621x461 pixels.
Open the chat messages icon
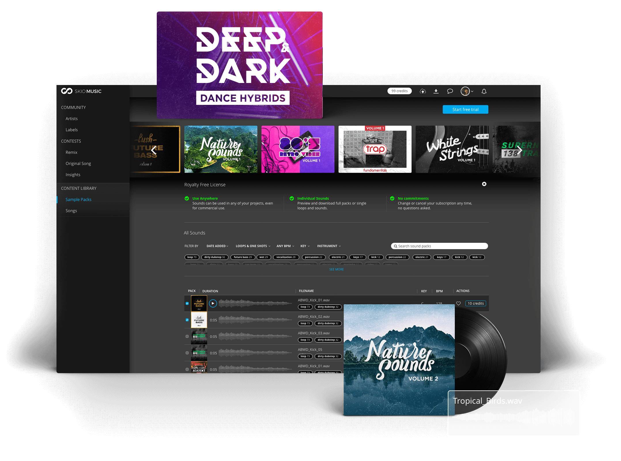click(450, 91)
